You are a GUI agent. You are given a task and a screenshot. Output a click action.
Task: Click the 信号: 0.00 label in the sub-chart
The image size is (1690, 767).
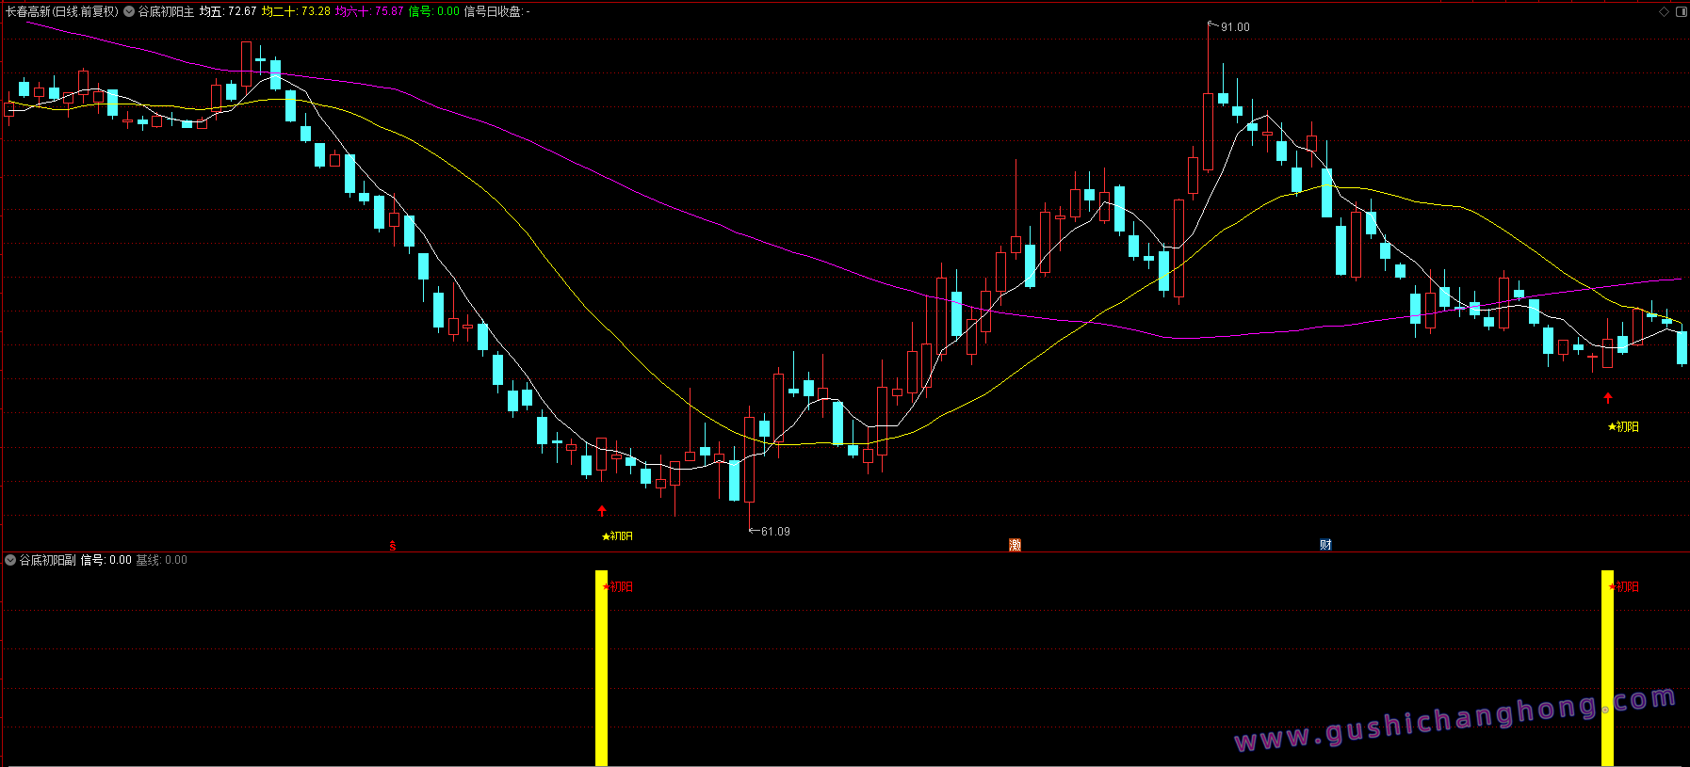pyautogui.click(x=106, y=560)
